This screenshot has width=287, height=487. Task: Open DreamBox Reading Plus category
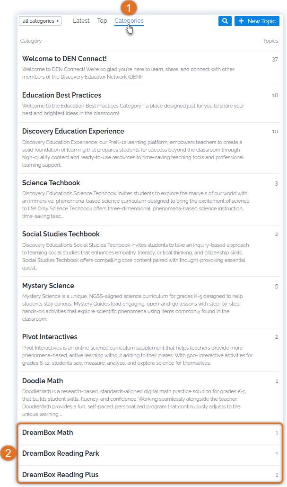point(60,475)
